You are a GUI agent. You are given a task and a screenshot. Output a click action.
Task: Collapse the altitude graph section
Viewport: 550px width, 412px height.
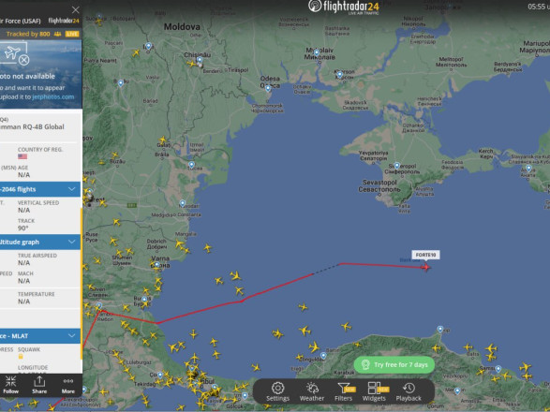pos(40,242)
